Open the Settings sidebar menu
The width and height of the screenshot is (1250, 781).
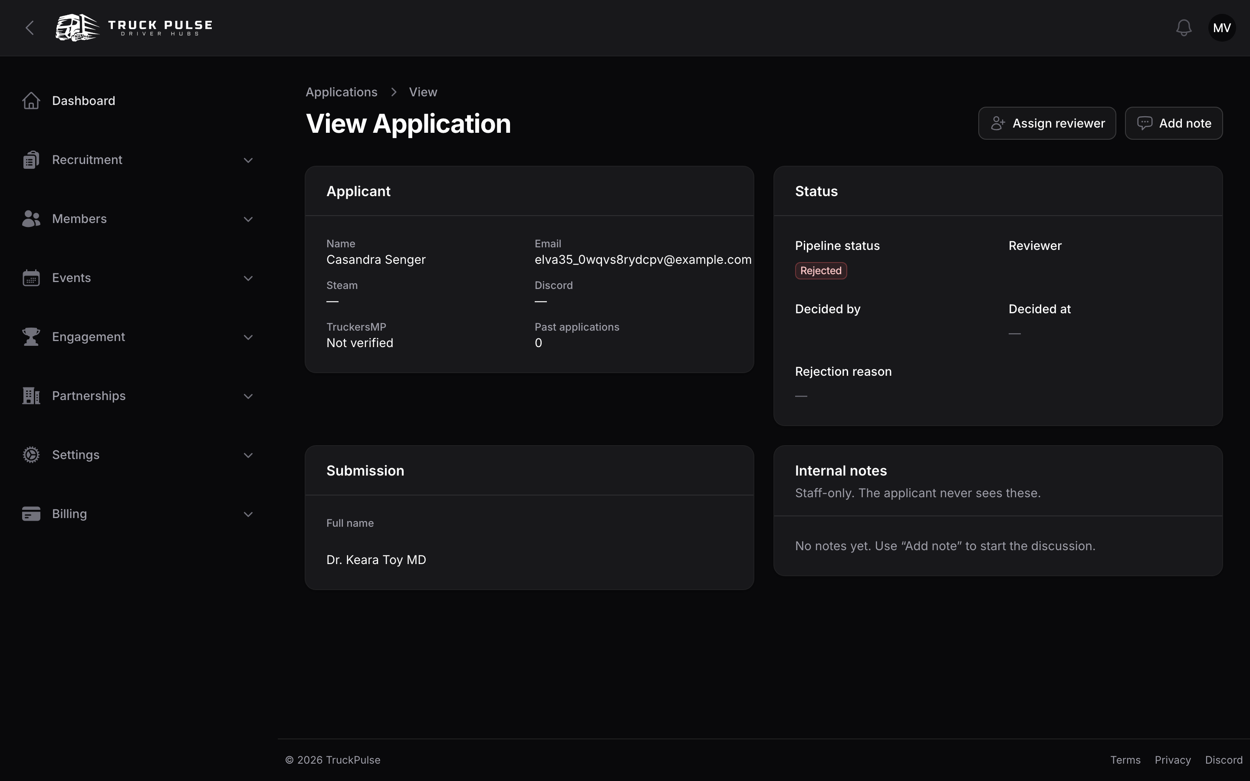(x=138, y=455)
